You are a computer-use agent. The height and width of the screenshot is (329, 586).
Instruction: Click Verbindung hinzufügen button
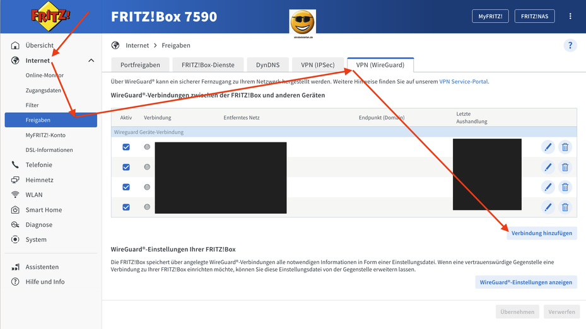click(541, 233)
